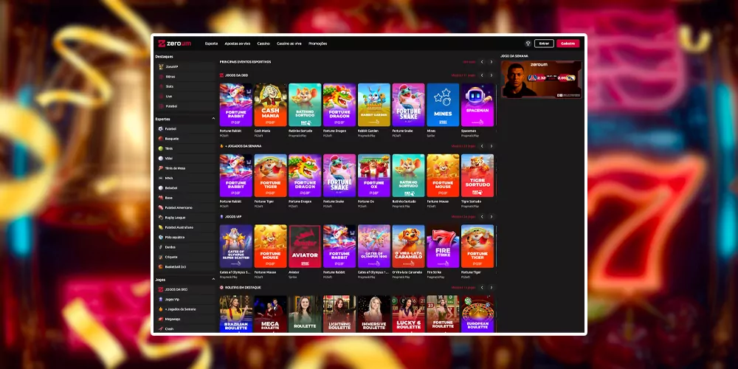738x369 pixels.
Task: Choose Rugby League in sidebar
Action: pos(185,218)
